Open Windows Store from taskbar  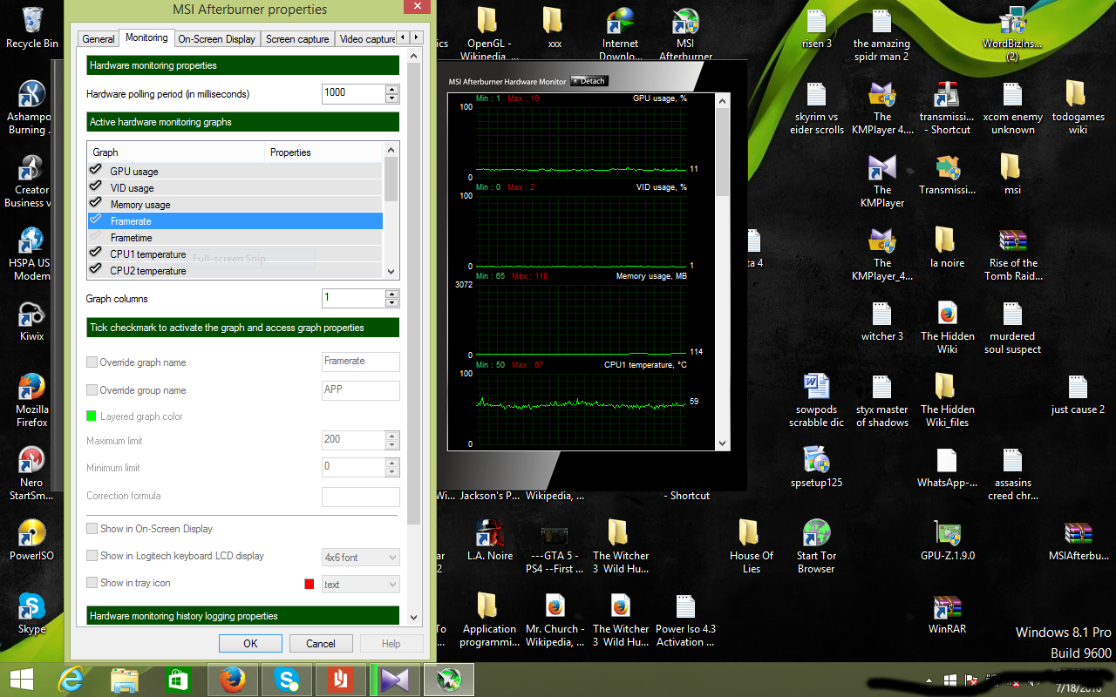tap(178, 680)
